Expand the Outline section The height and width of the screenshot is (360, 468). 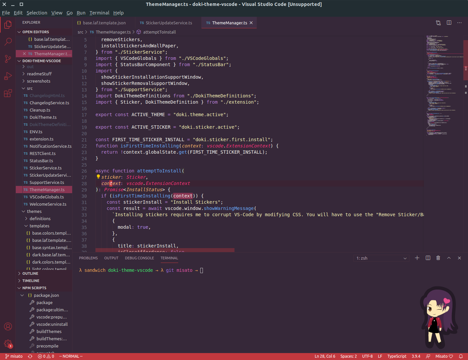pyautogui.click(x=44, y=273)
